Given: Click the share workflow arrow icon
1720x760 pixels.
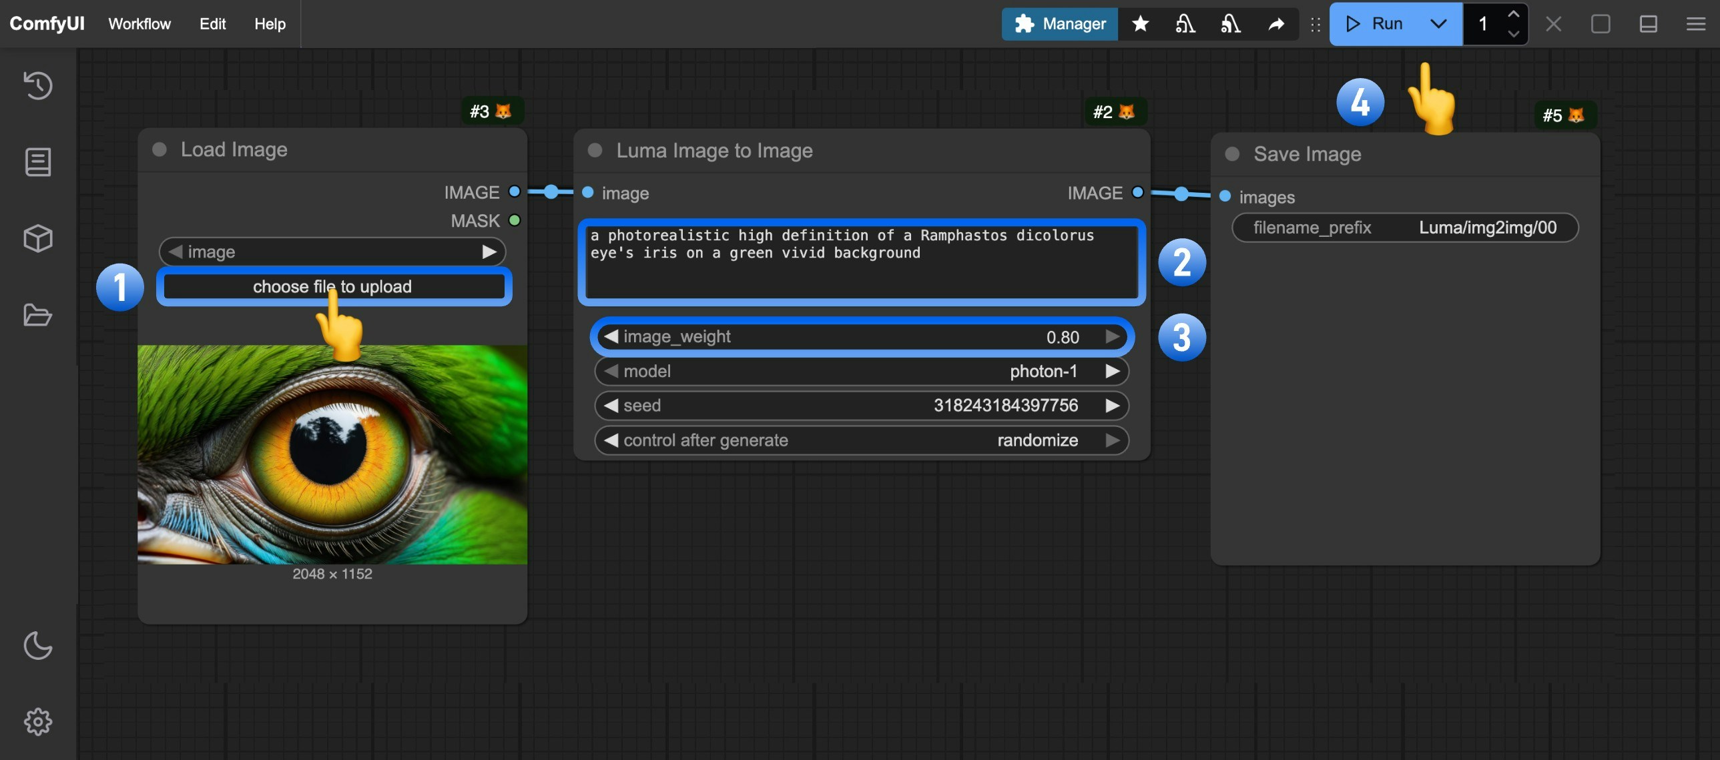Looking at the screenshot, I should click(1275, 24).
